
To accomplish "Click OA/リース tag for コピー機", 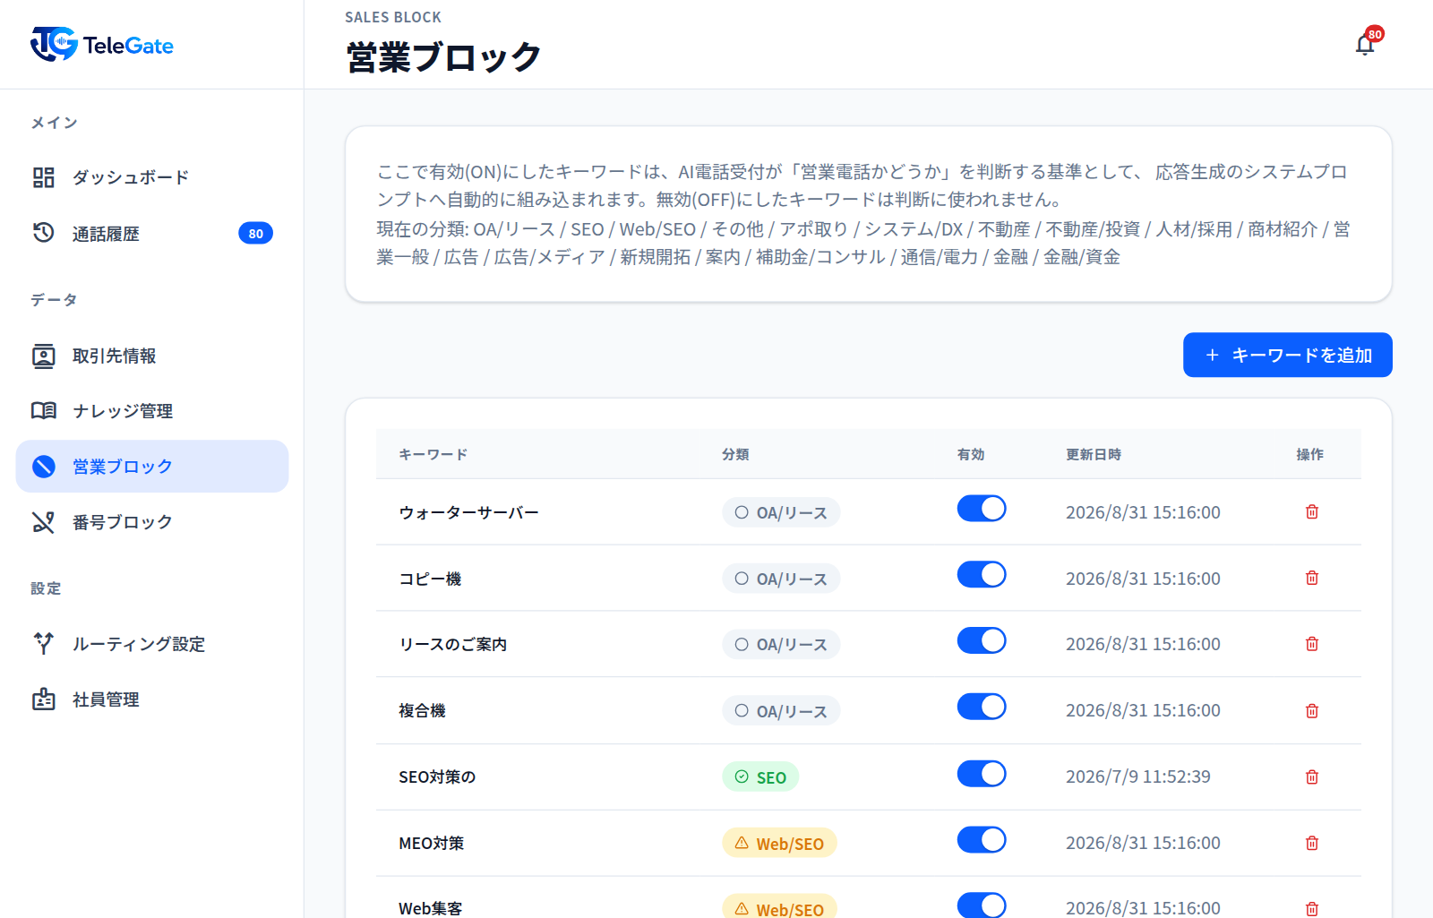I will 781,579.
